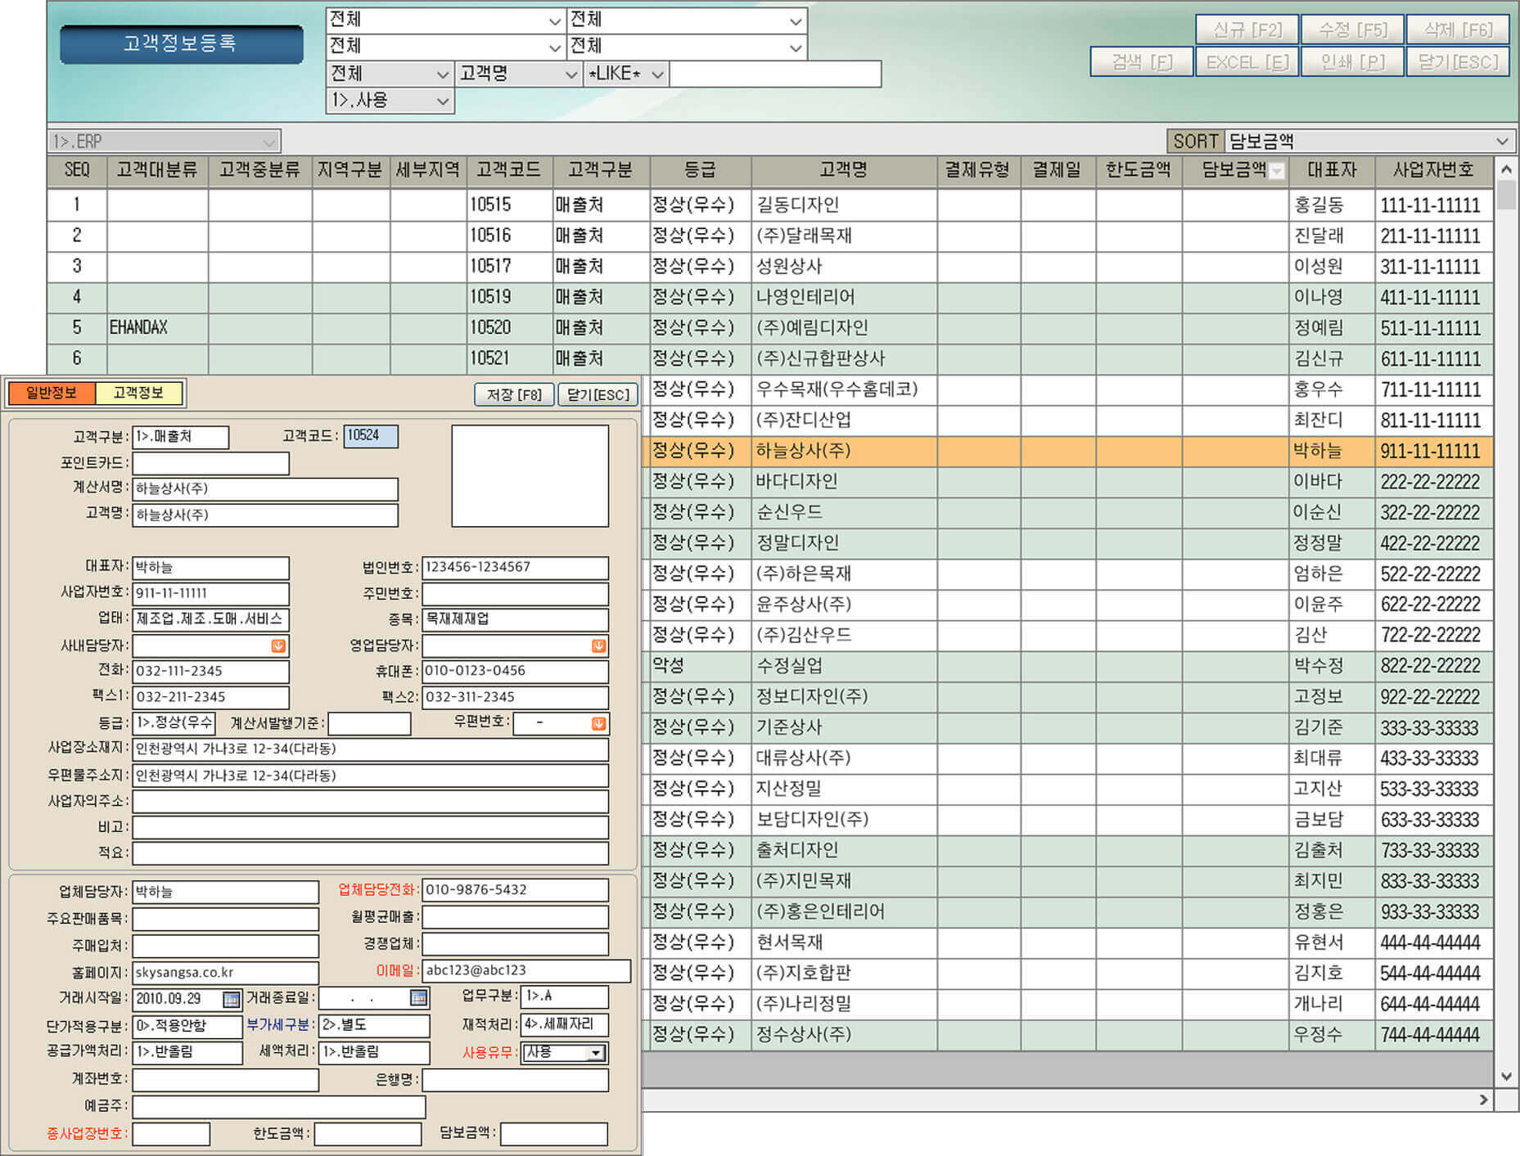Viewport: 1520px width, 1156px height.
Task: Click the empty customer photo box
Action: click(530, 476)
